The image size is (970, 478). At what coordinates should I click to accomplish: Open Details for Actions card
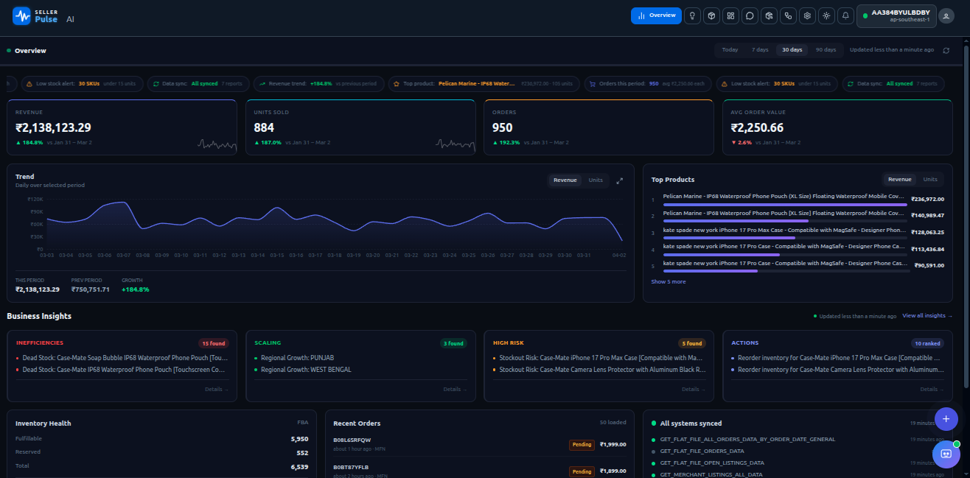(932, 390)
